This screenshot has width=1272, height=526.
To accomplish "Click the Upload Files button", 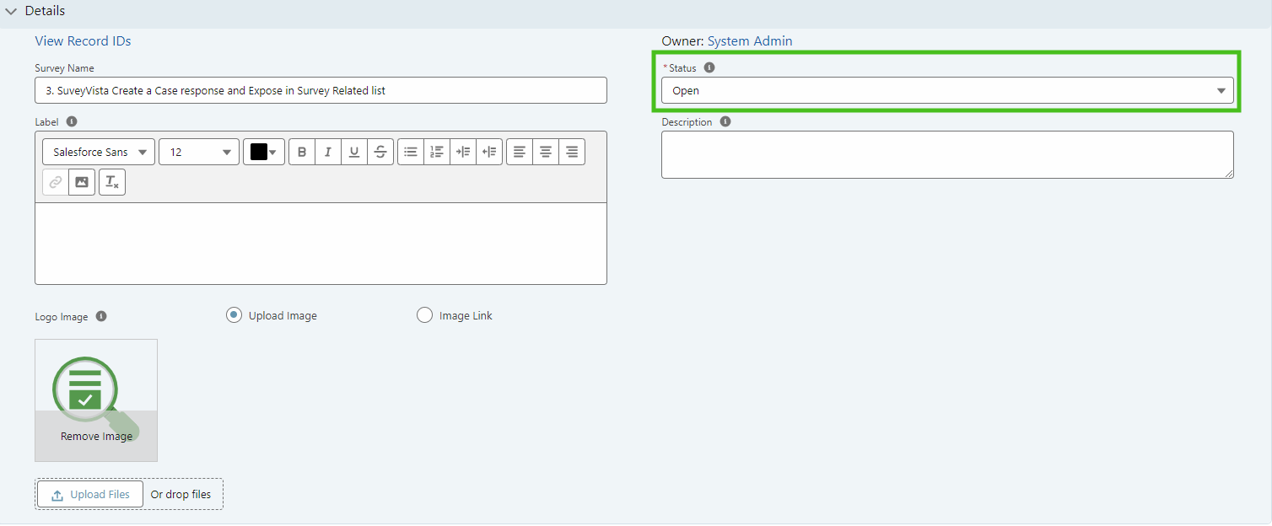I will click(x=89, y=494).
